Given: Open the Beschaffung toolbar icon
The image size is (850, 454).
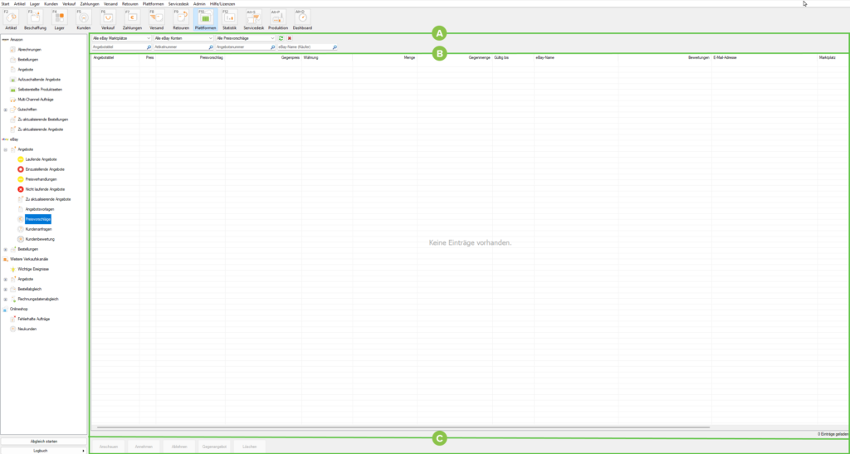Looking at the screenshot, I should tap(35, 20).
